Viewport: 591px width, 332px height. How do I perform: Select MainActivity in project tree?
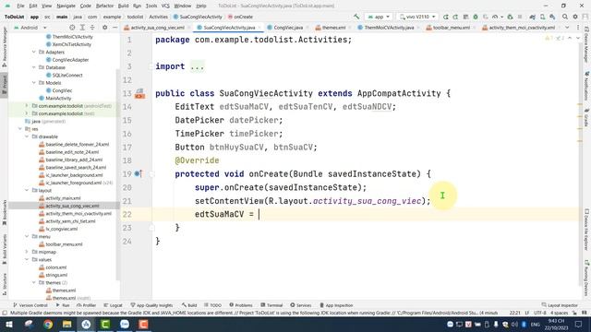(x=55, y=99)
